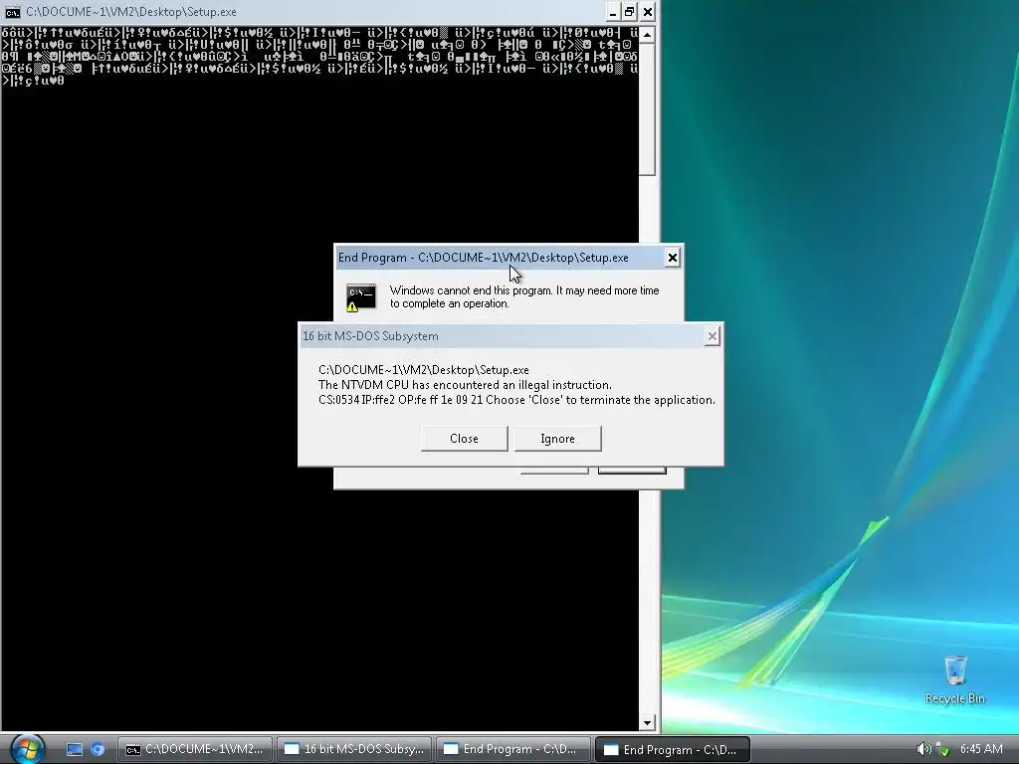
Task: Click the C:\DOCUME~1\VM2\Desktop\Setup.exe path in dialog
Action: point(424,370)
